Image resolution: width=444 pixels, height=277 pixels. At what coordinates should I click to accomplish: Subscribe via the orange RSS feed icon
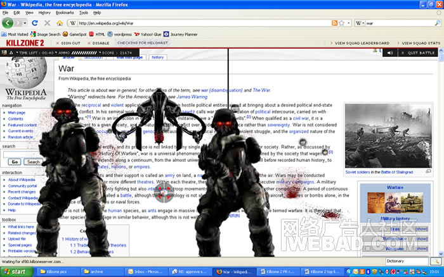(x=334, y=23)
